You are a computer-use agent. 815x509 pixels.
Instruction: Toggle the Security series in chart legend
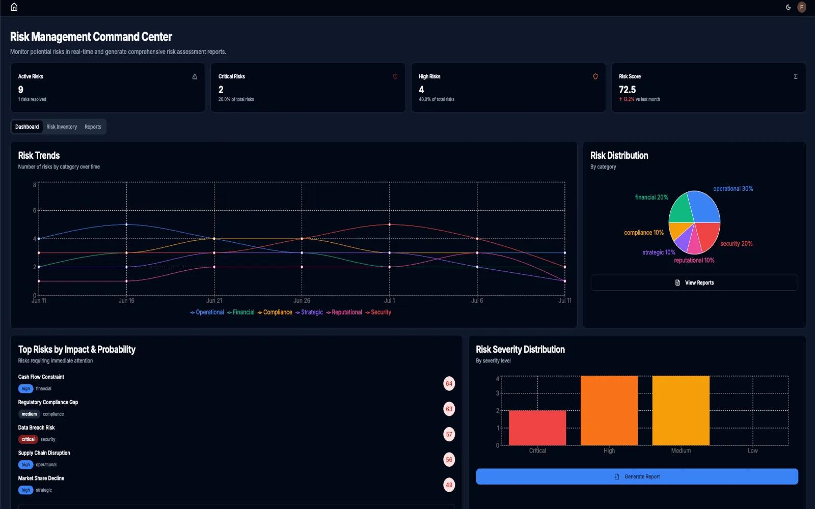pos(378,313)
